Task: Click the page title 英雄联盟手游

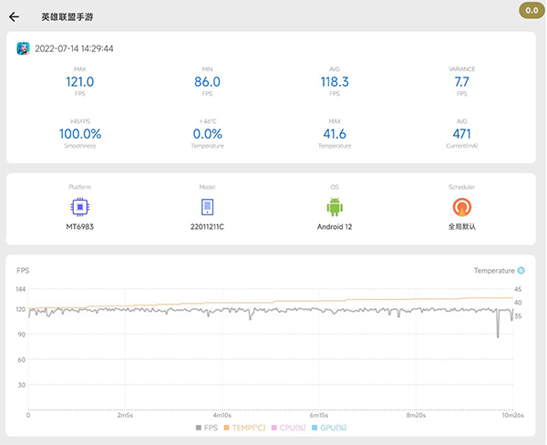Action: 67,16
